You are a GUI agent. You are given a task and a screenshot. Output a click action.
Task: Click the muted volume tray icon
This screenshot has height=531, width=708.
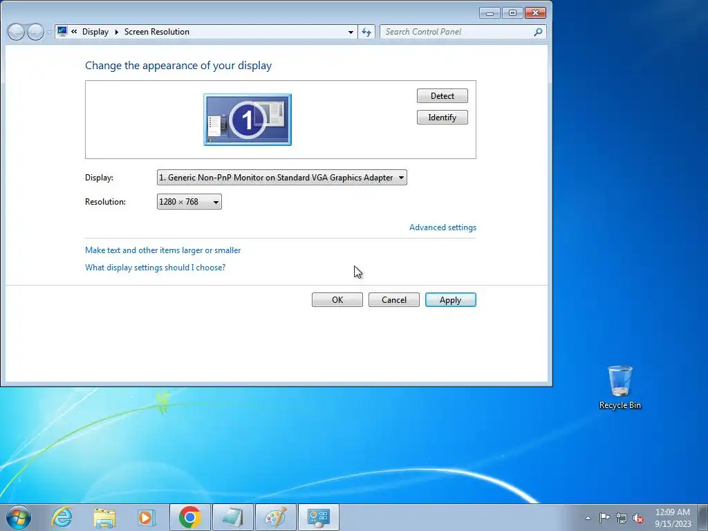[x=638, y=518]
